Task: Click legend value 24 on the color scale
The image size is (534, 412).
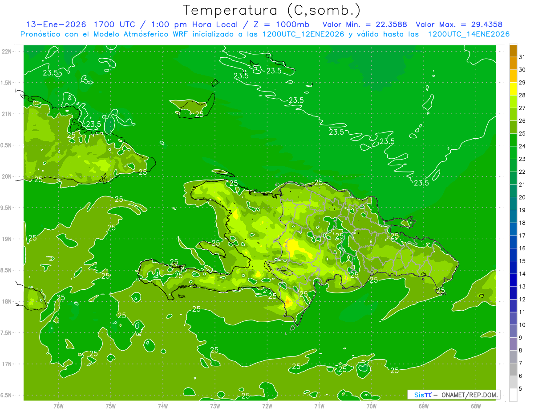Action: click(522, 146)
